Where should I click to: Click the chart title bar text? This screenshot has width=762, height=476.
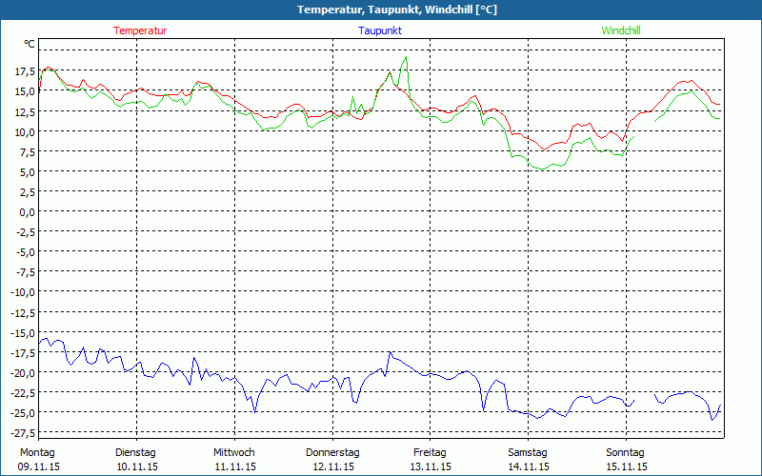coord(381,10)
